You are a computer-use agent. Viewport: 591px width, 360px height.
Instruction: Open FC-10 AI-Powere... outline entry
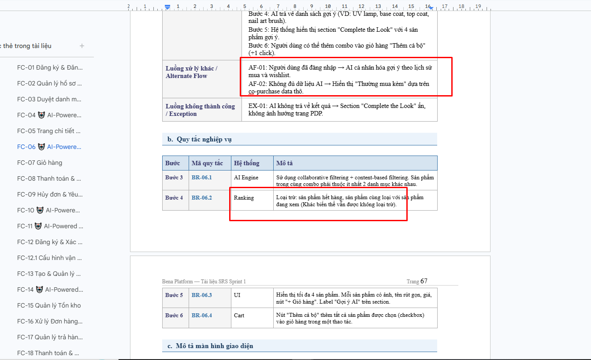click(x=49, y=210)
